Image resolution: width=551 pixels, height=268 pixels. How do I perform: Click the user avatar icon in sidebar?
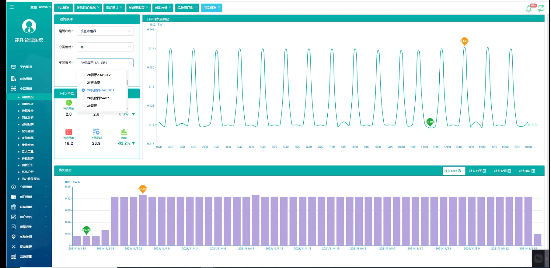point(29,26)
